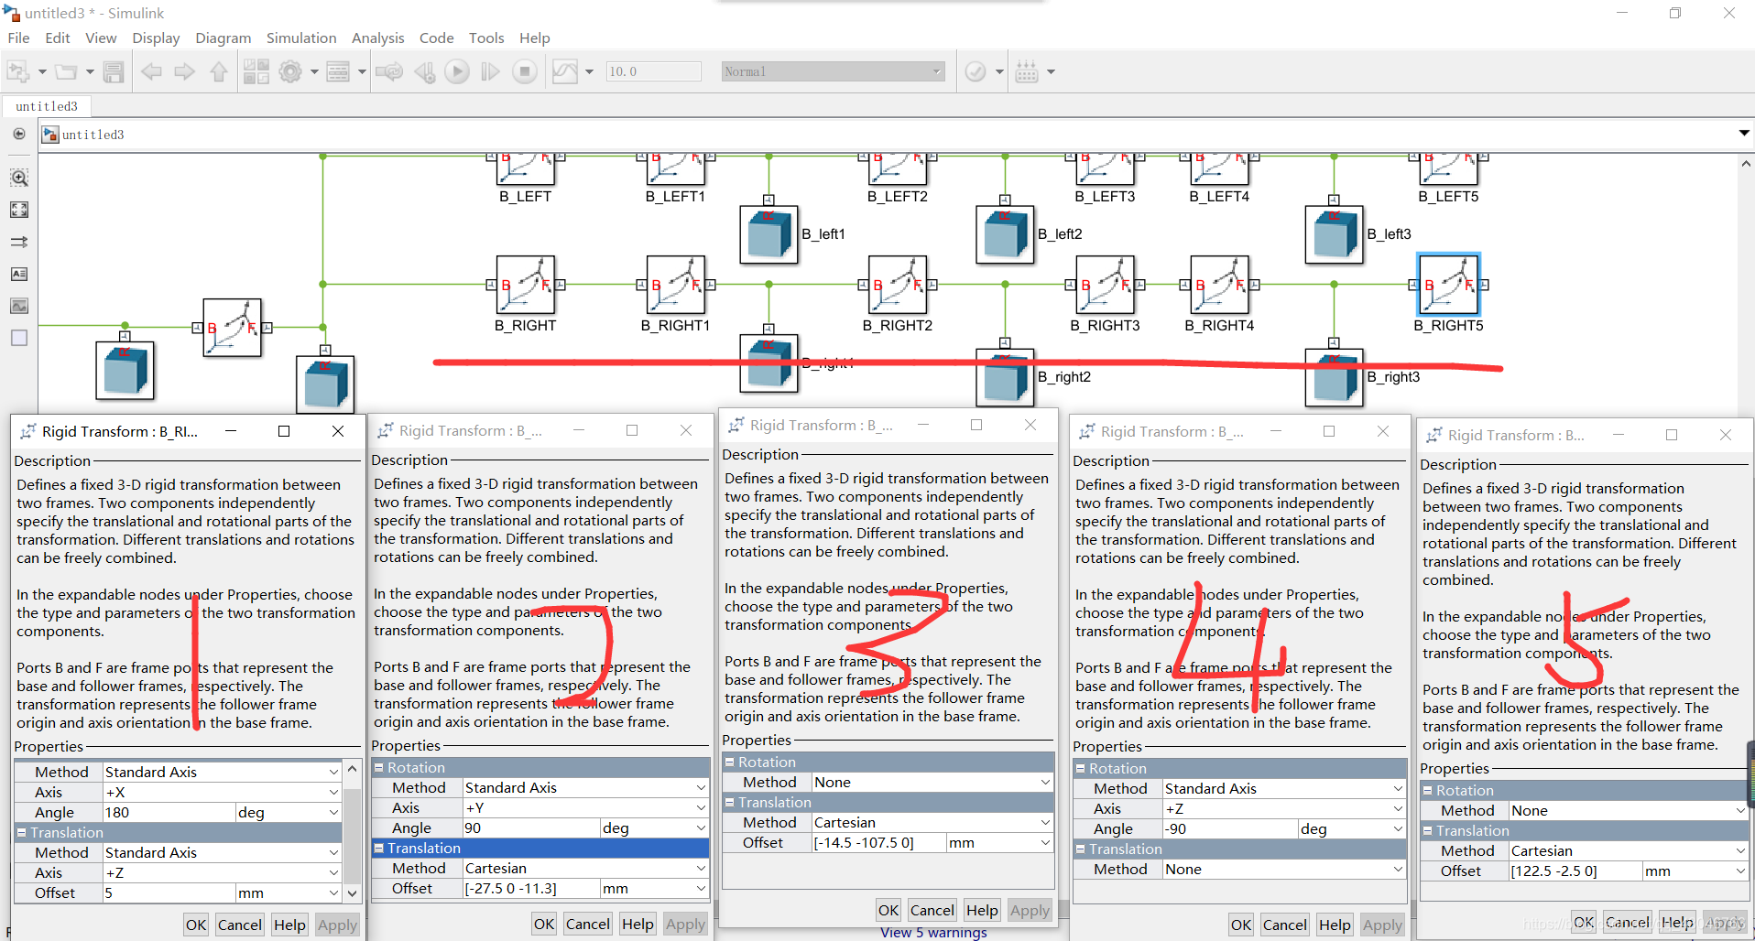Select the Annotation tool in the palette

point(19,274)
